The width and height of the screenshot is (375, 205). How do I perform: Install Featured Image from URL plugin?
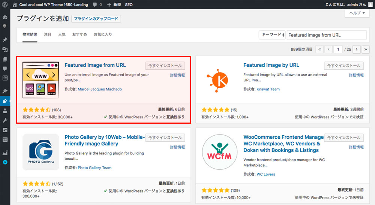click(165, 66)
